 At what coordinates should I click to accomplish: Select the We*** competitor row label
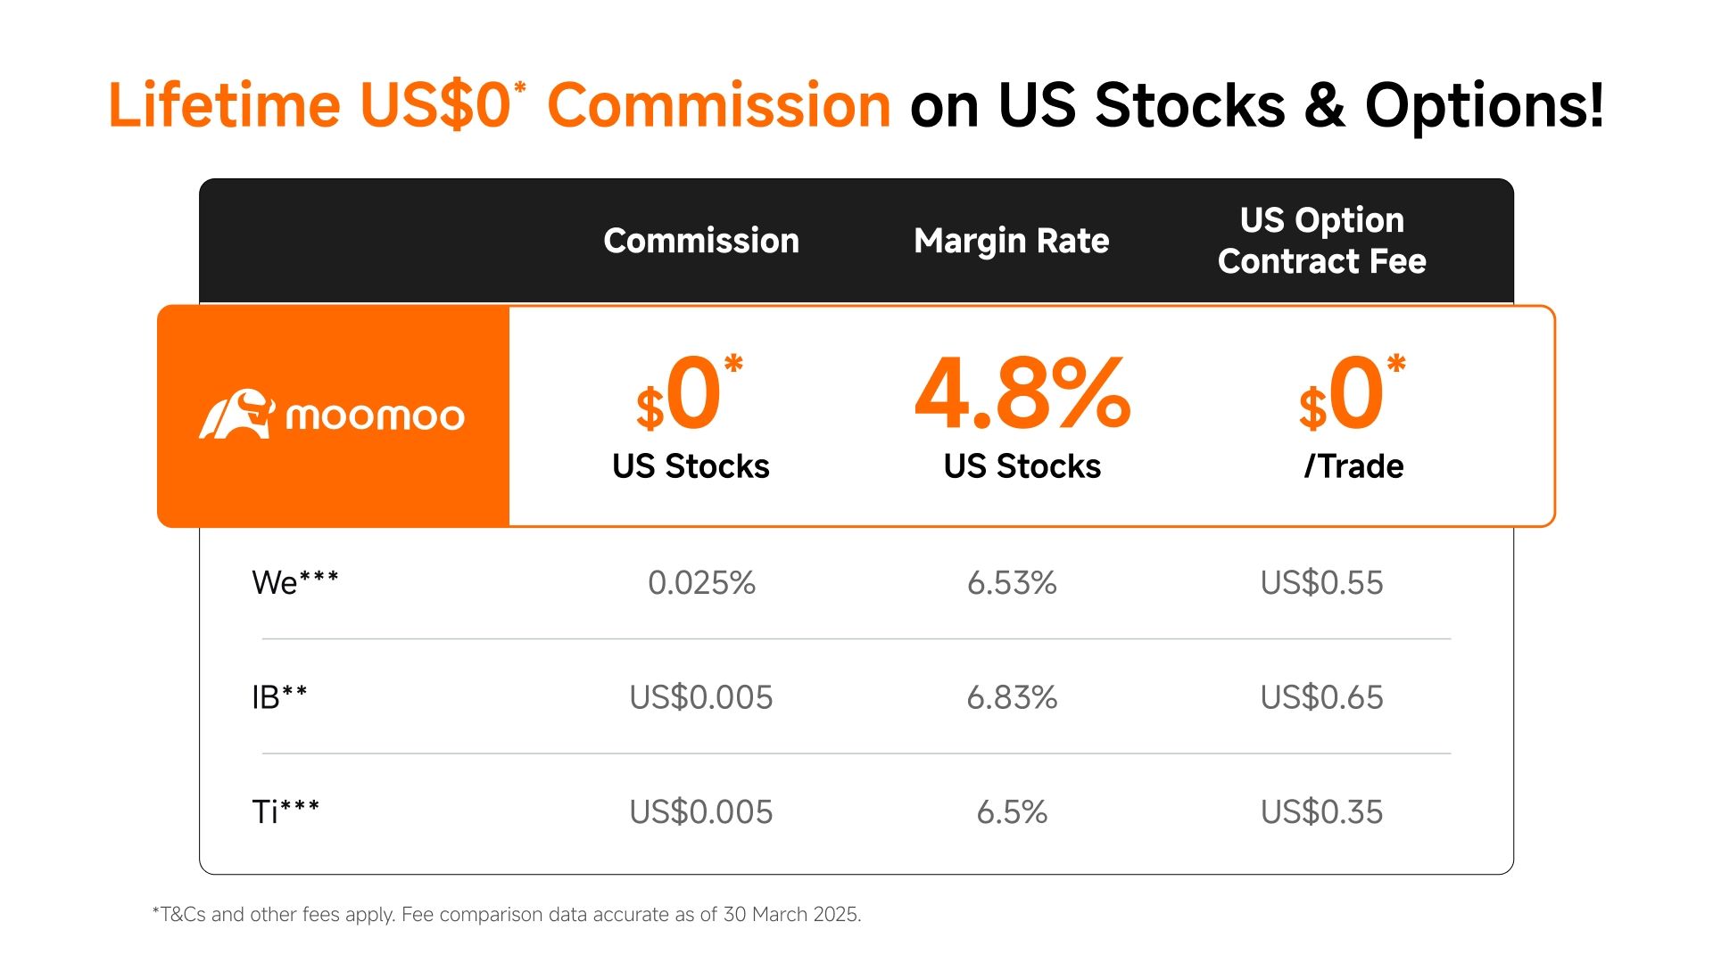pyautogui.click(x=295, y=583)
